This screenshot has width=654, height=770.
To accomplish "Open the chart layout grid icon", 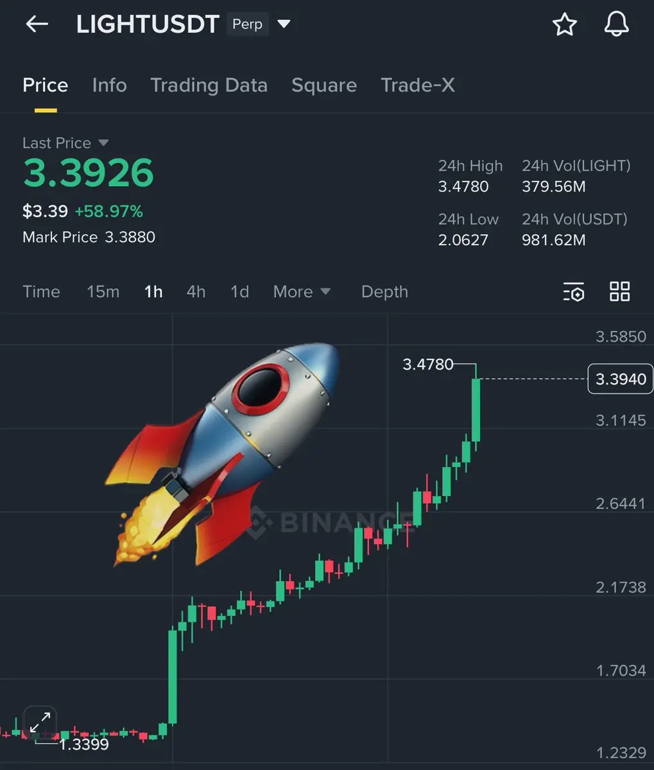I will pyautogui.click(x=619, y=291).
